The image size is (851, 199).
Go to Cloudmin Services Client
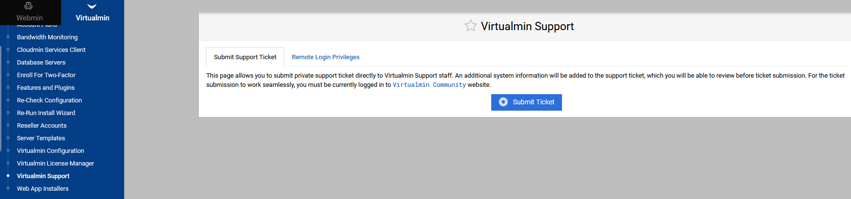(51, 50)
